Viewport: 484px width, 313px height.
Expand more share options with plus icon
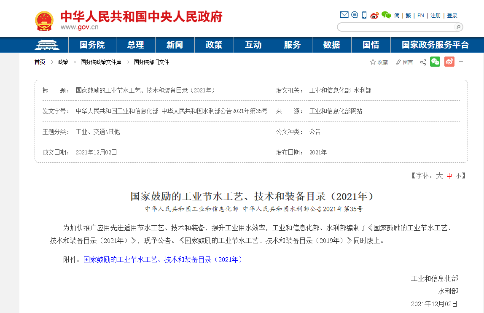pyautogui.click(x=461, y=62)
